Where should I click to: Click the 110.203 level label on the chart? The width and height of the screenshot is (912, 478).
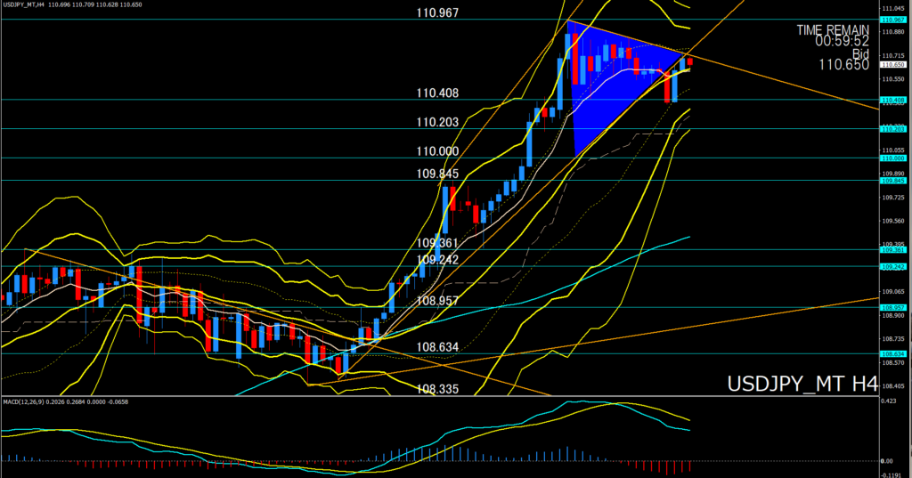[x=437, y=122]
